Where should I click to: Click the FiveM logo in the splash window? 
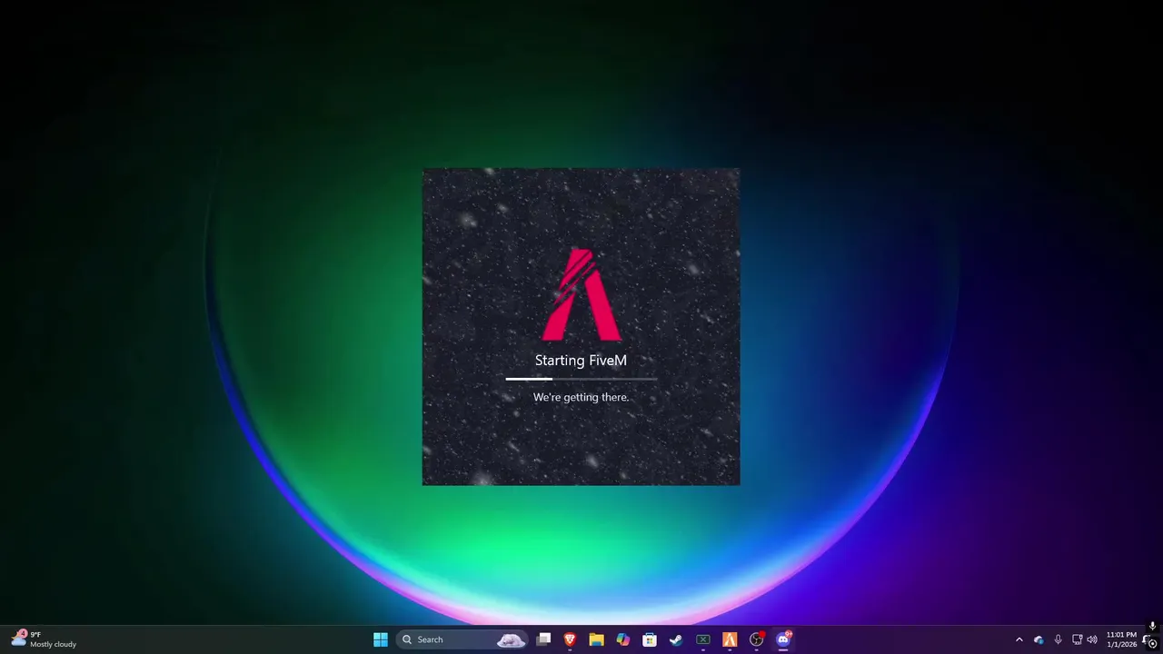pyautogui.click(x=581, y=294)
